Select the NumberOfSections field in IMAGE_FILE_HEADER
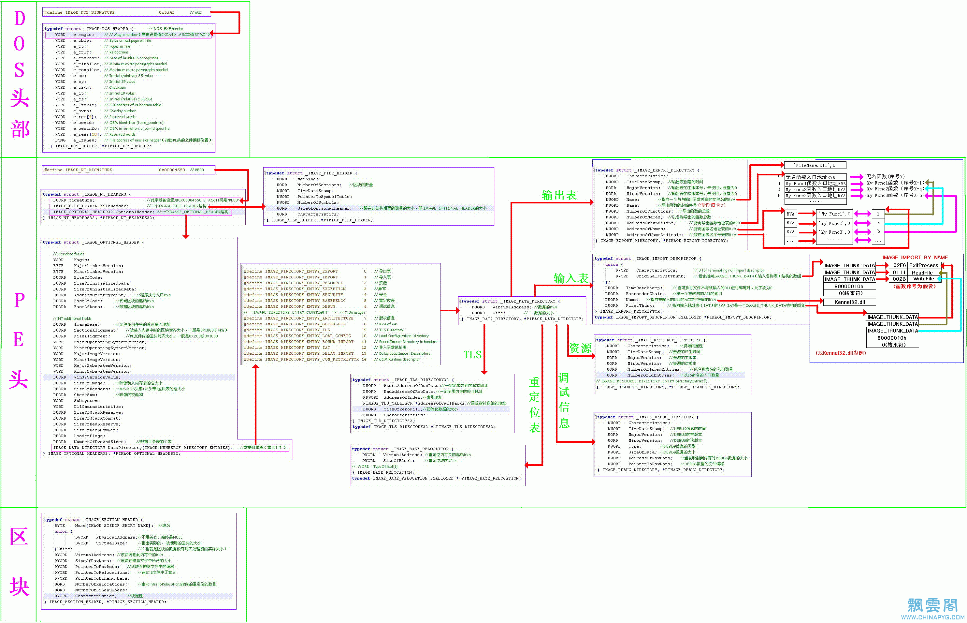 click(x=325, y=185)
